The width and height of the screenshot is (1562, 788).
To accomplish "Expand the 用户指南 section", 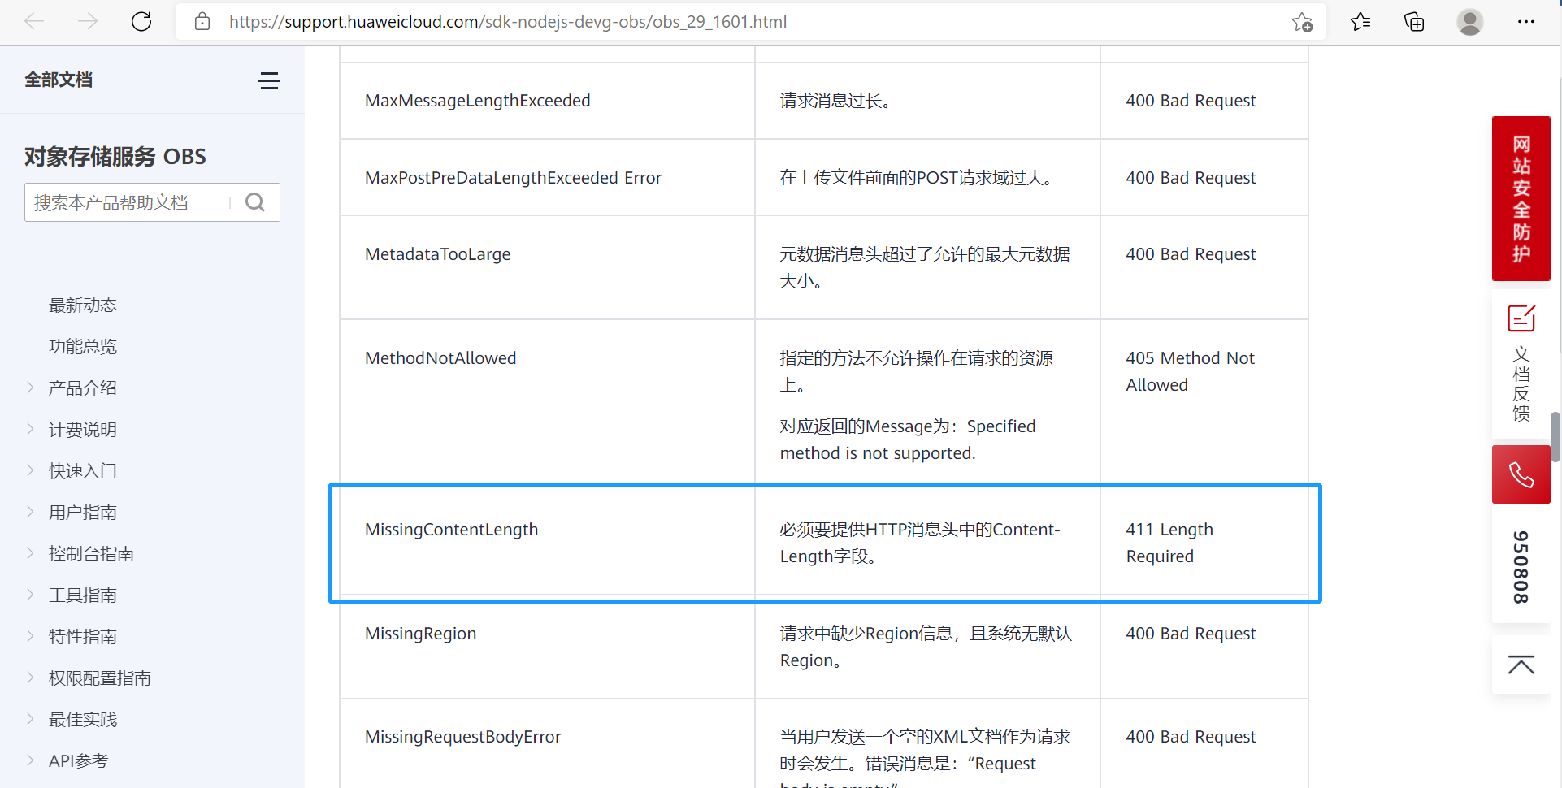I will click(81, 512).
